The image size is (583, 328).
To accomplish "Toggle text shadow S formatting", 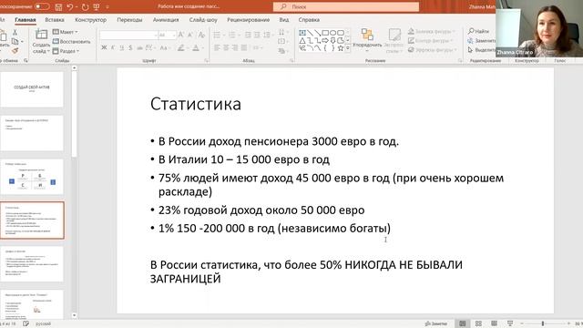I will pyautogui.click(x=130, y=47).
